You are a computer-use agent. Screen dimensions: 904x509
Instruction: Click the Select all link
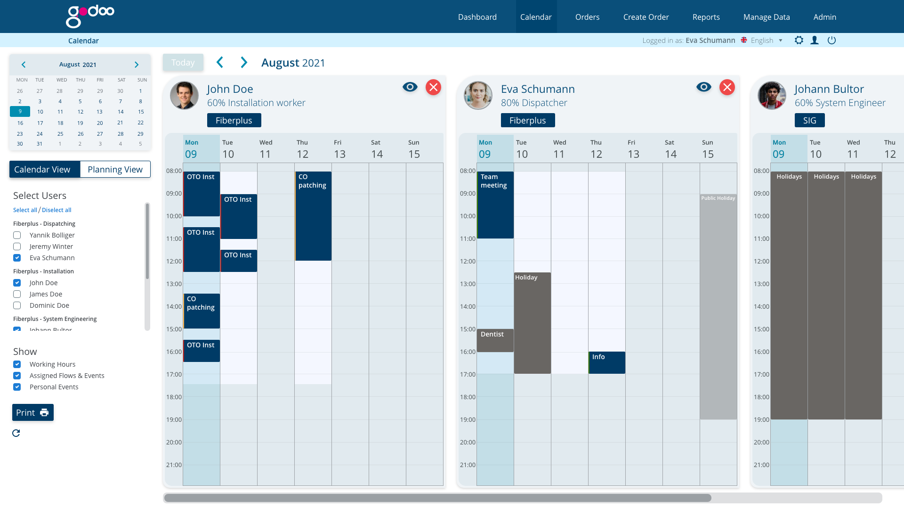[25, 210]
